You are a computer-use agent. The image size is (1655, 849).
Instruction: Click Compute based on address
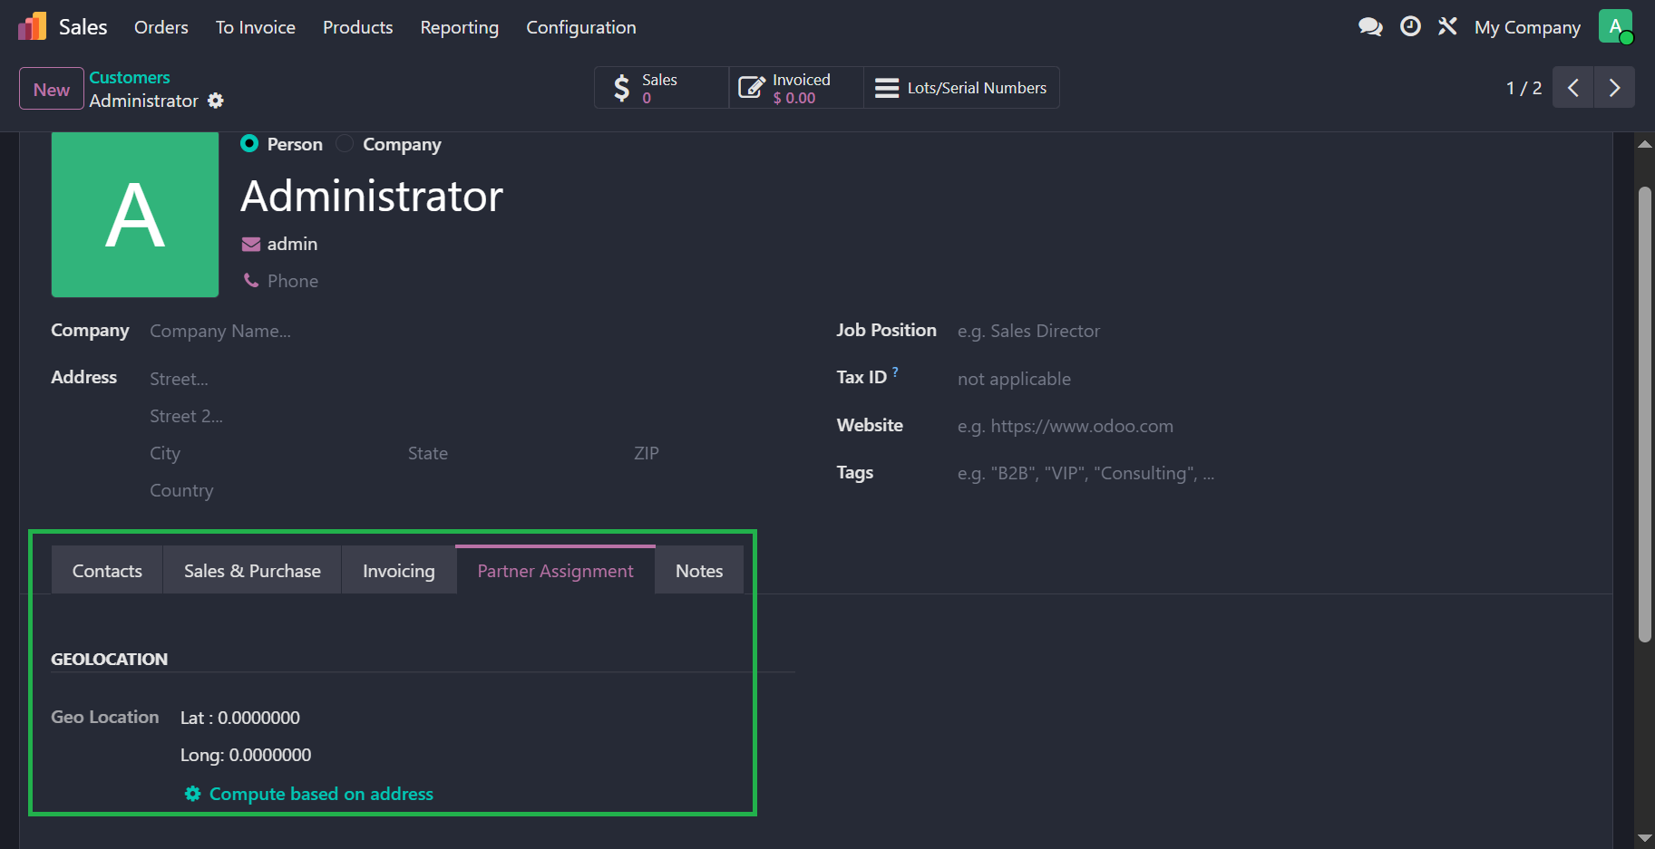[x=320, y=794]
